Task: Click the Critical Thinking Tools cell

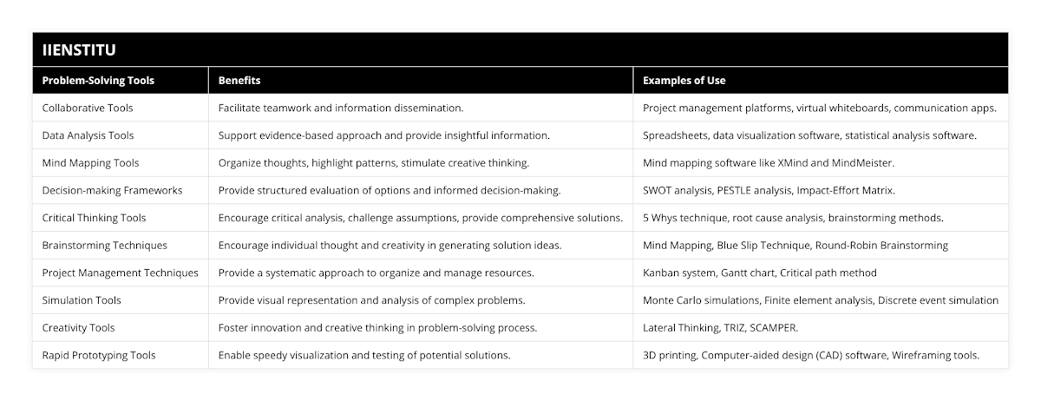Action: coord(94,218)
